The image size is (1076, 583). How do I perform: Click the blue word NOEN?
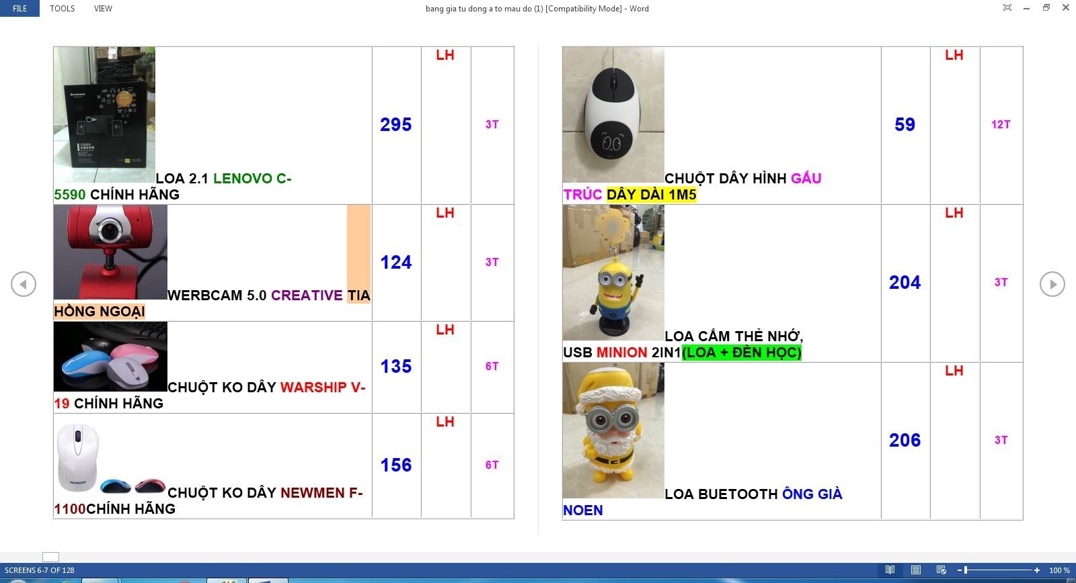coord(583,510)
